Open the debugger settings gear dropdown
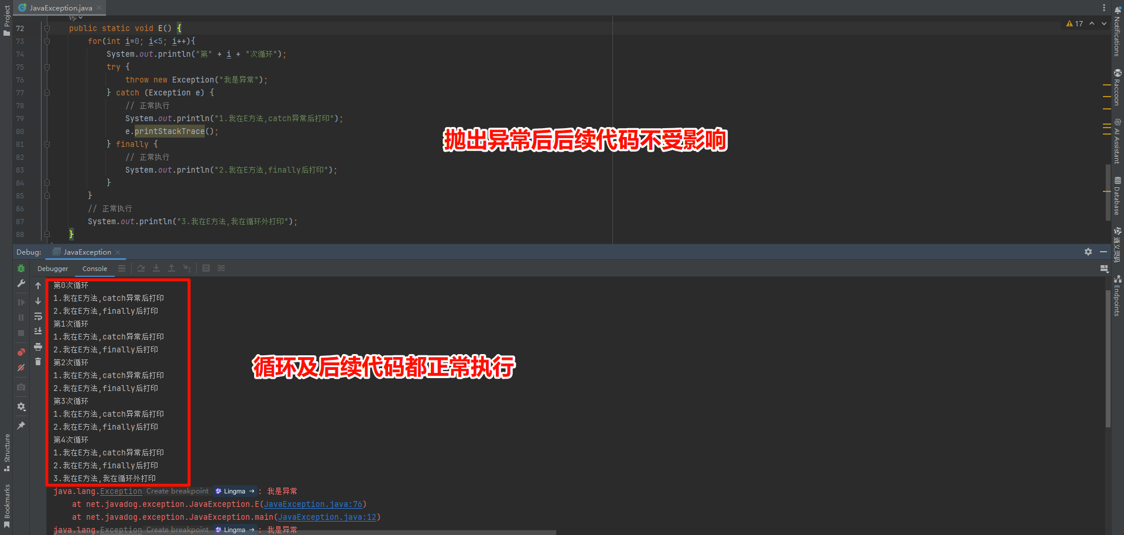 click(x=21, y=407)
